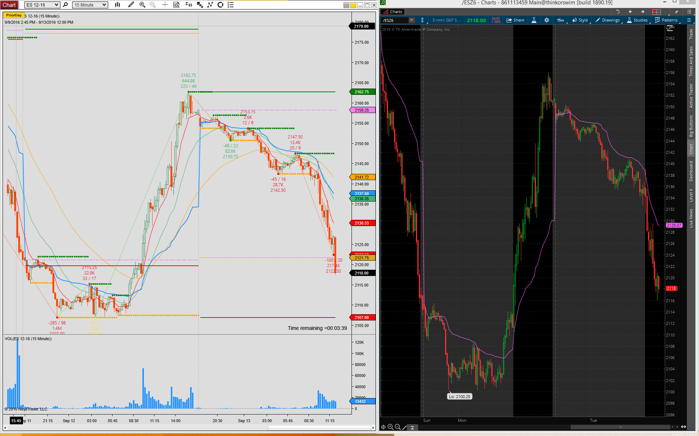Open the chart grid layout selector
Image resolution: width=699 pixels, height=436 pixels.
coord(657,12)
